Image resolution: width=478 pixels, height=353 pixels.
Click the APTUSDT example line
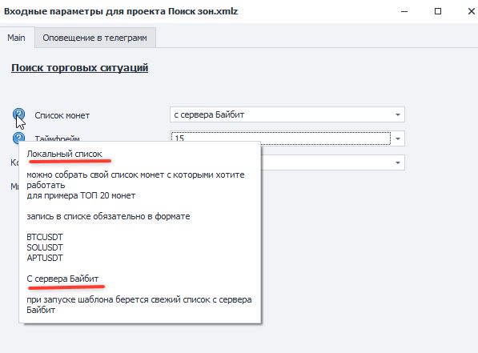(x=45, y=258)
